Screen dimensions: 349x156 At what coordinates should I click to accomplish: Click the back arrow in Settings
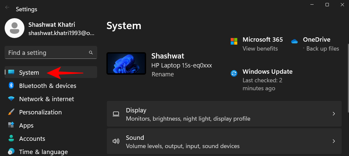pyautogui.click(x=7, y=7)
